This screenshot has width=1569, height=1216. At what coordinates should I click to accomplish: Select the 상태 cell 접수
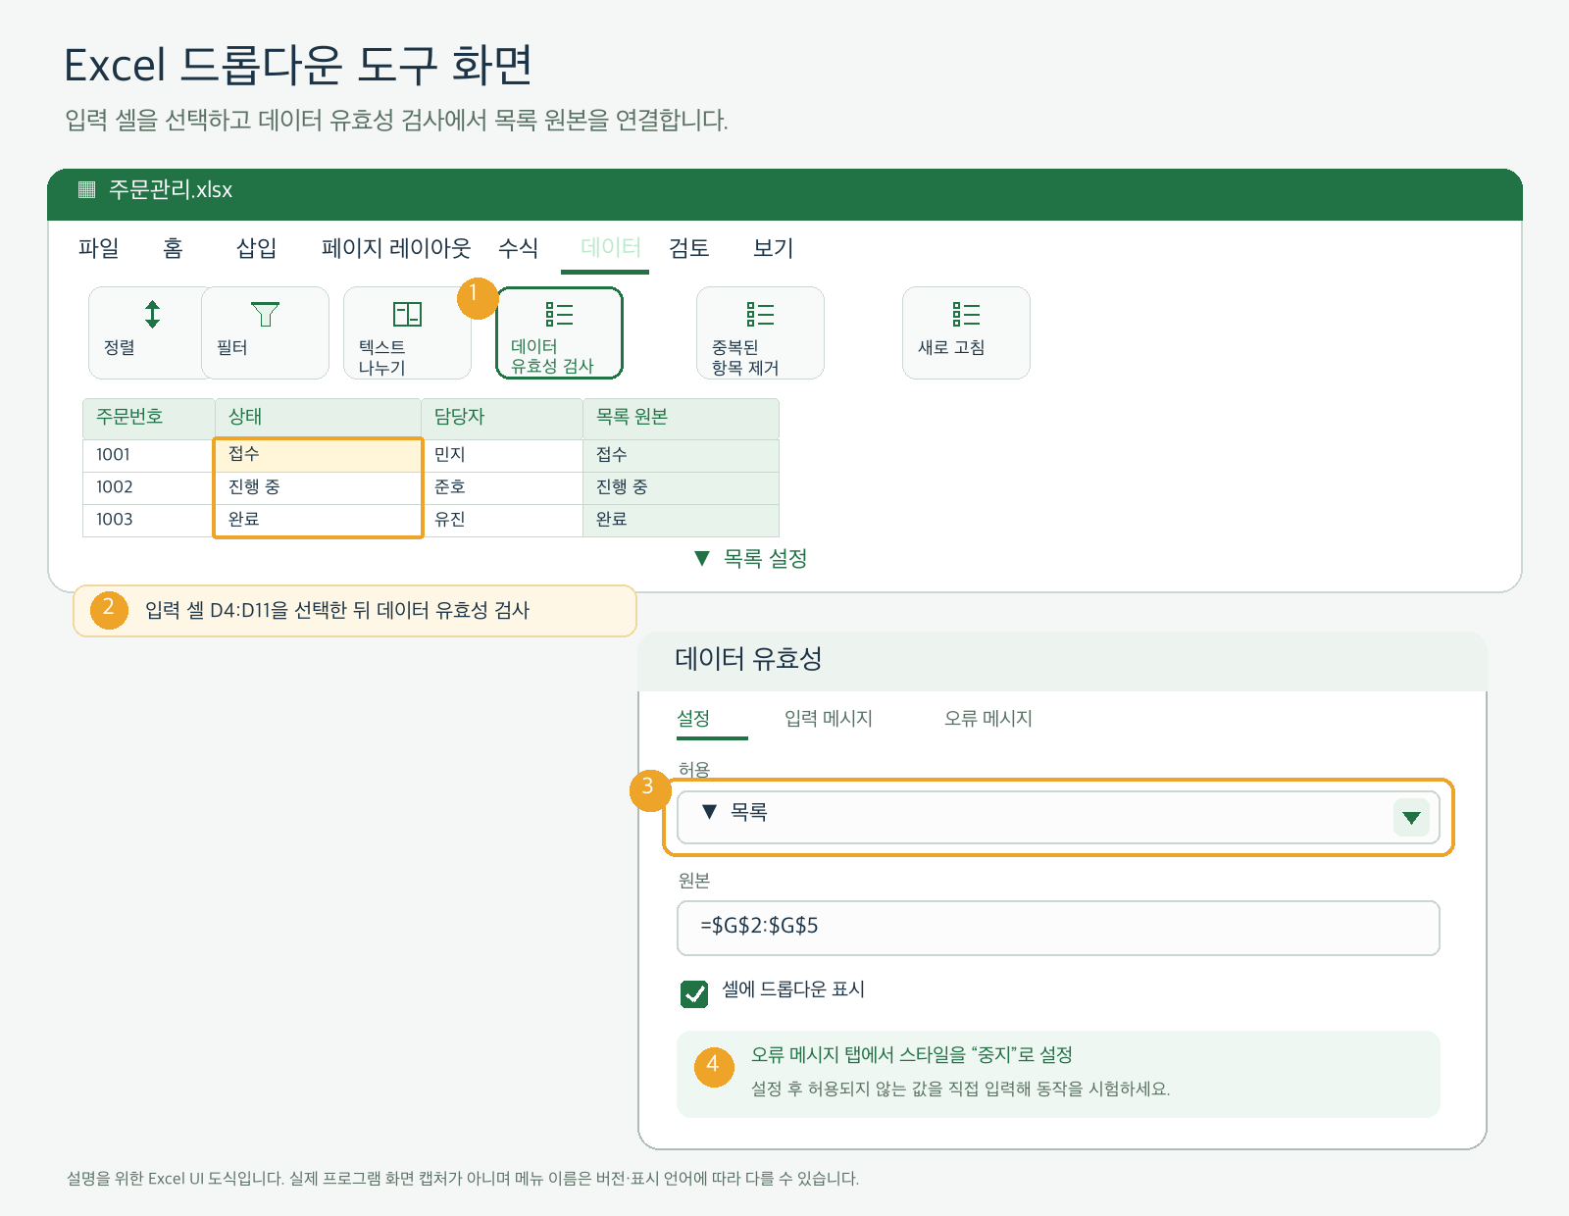[319, 455]
